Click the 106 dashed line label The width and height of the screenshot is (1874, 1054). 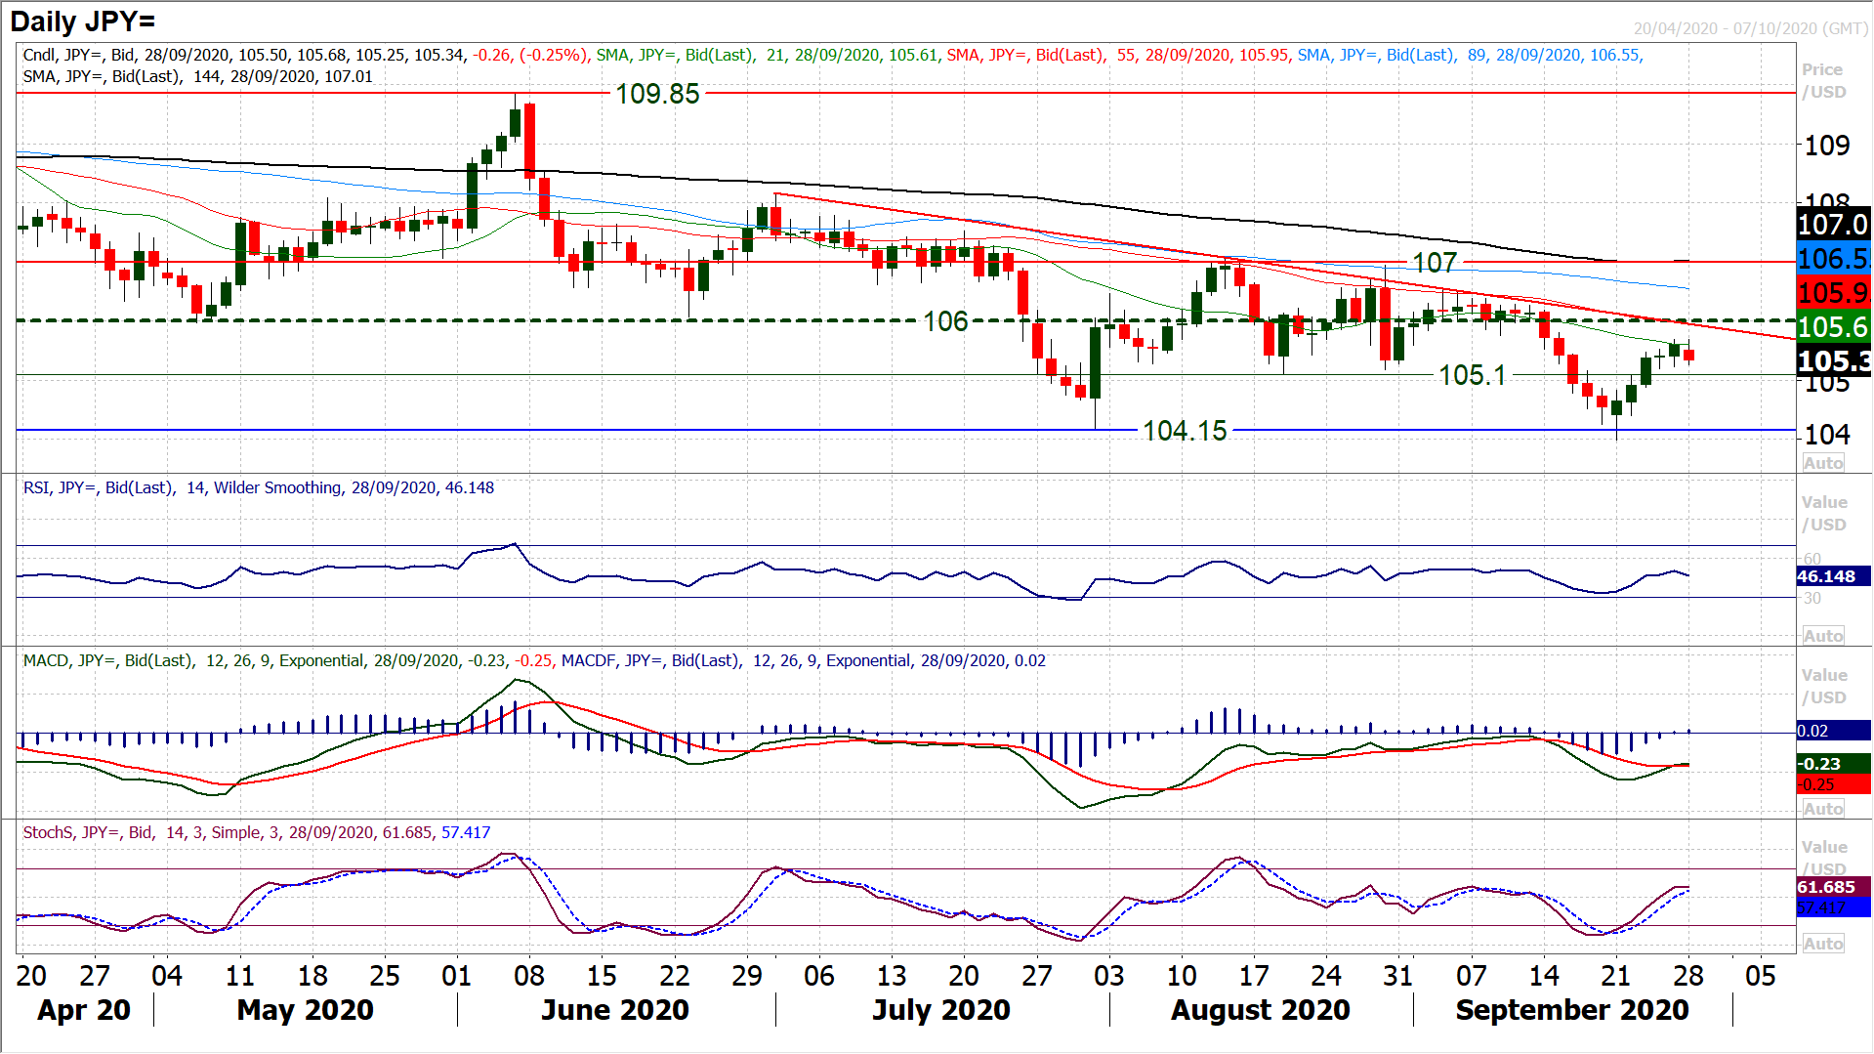coord(945,321)
